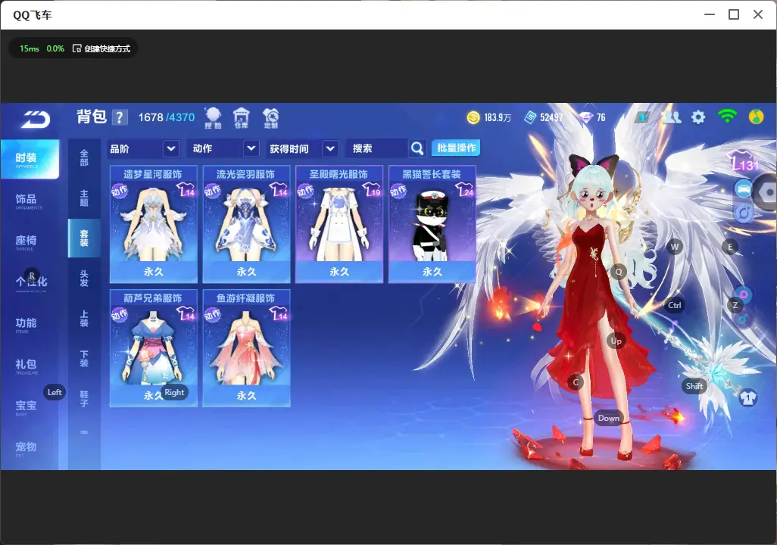Click 动作 badge on 黑猫警长套装

tap(398, 191)
